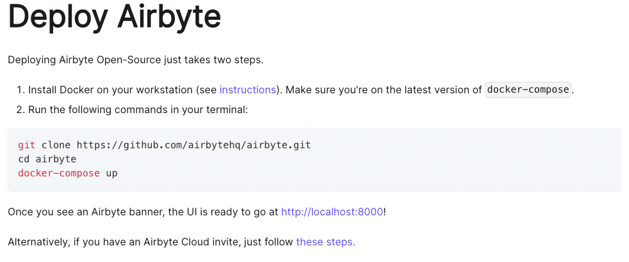Click the list number 1 marker
The image size is (629, 262).
coord(20,89)
